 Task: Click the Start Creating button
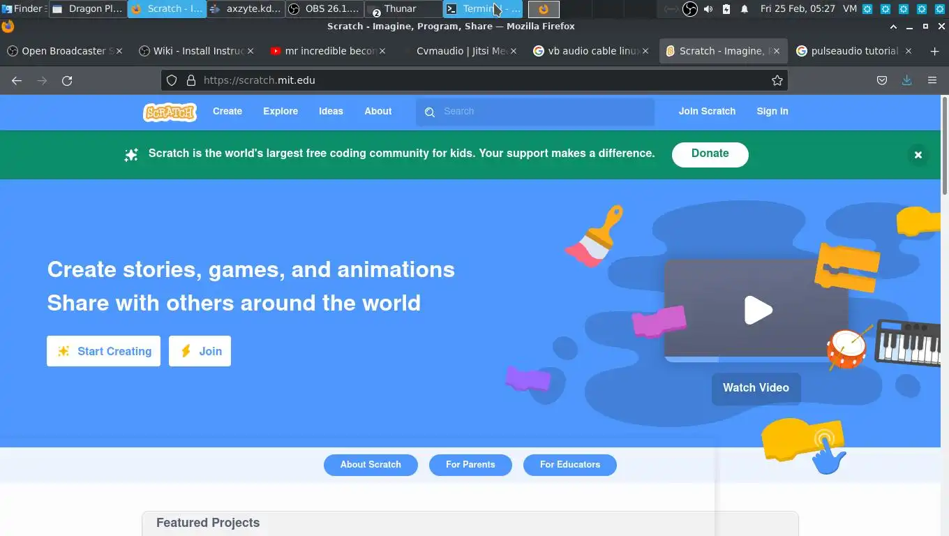point(103,351)
